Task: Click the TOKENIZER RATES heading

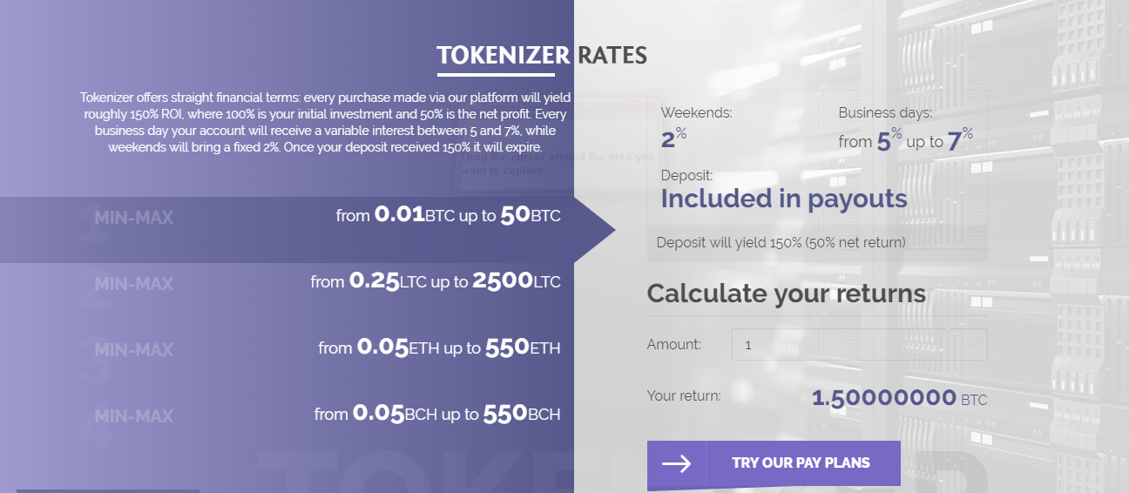Action: tap(542, 56)
